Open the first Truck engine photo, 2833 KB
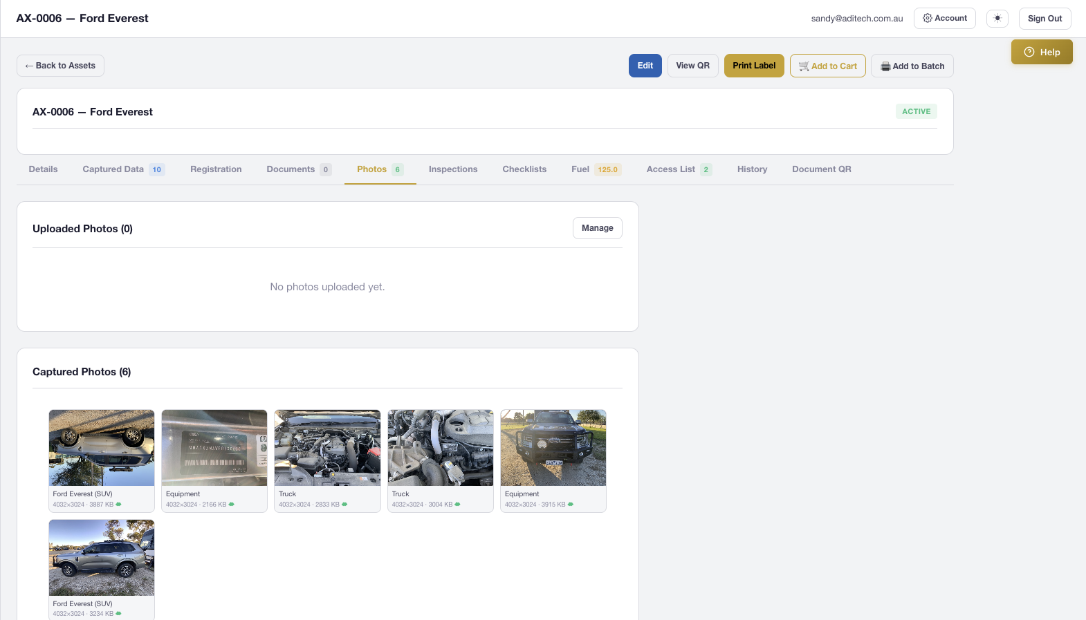The image size is (1086, 620). pos(327,448)
